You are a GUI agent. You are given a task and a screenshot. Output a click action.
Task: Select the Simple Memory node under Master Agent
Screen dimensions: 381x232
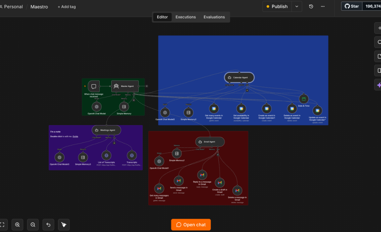124,107
